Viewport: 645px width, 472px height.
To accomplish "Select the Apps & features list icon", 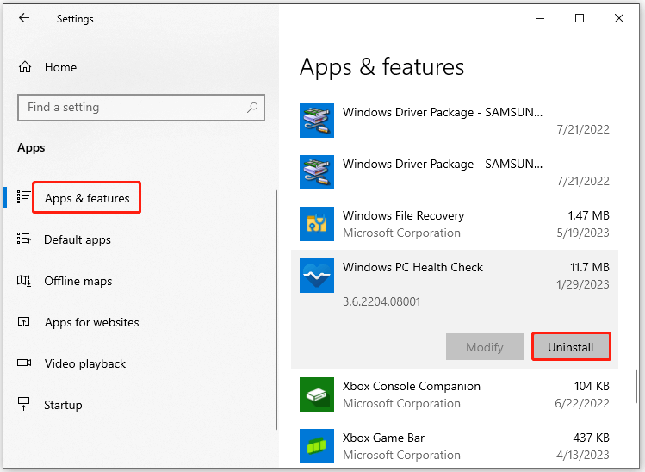I will point(23,197).
